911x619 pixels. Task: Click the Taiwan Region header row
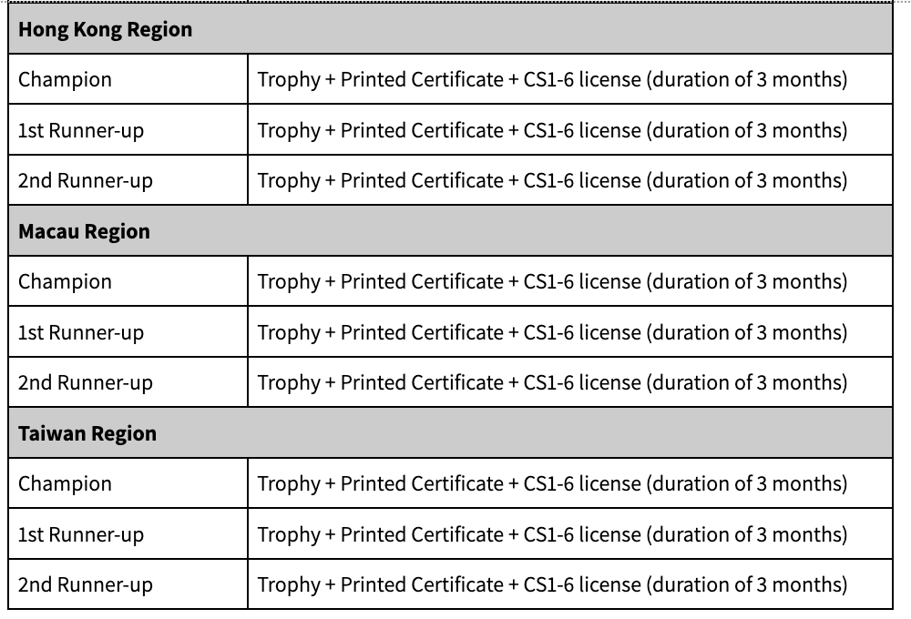tap(87, 433)
